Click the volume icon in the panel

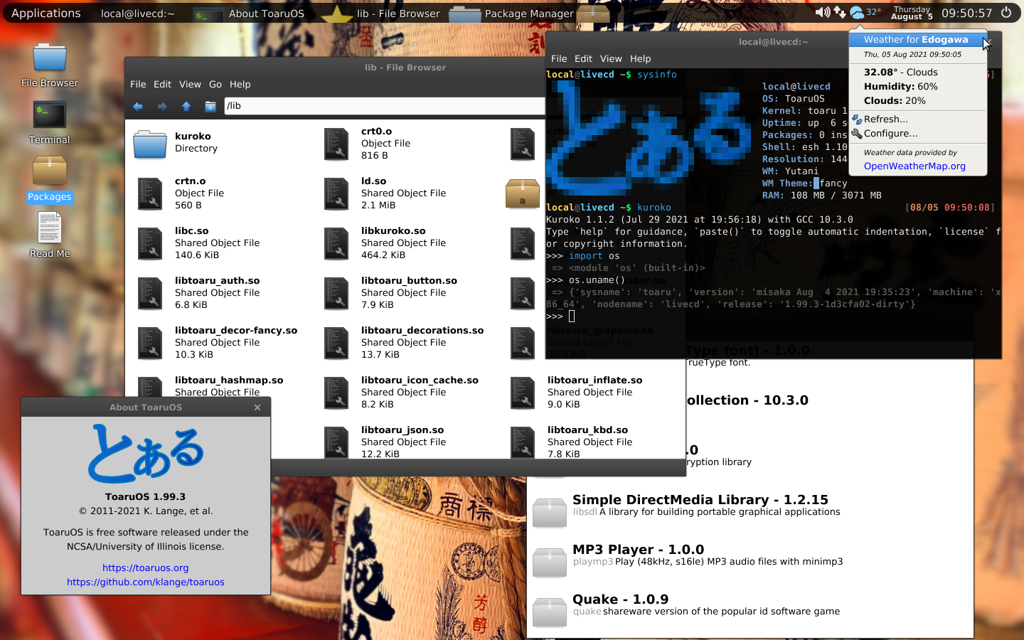[x=822, y=12]
